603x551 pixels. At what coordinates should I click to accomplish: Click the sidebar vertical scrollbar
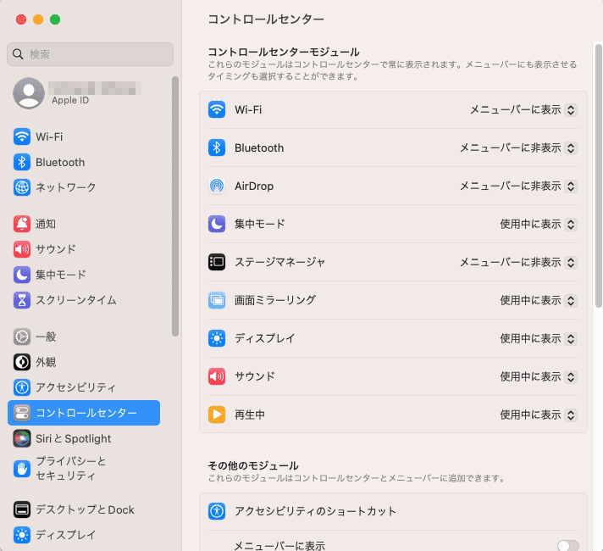175,206
